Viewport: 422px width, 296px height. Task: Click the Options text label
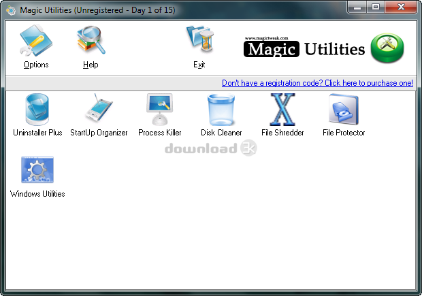(x=36, y=65)
